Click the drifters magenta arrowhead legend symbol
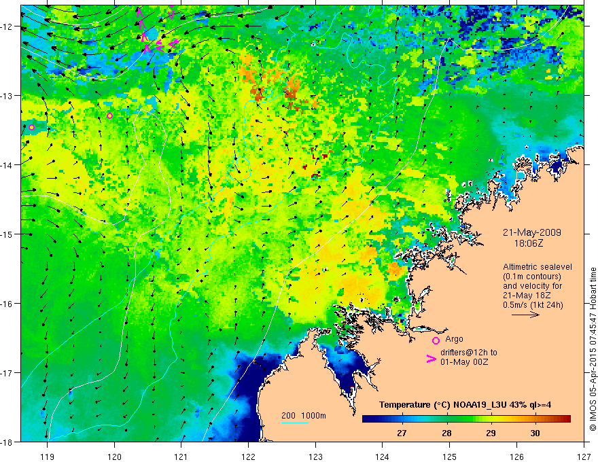Screen dimensions: 598x462 (432, 359)
